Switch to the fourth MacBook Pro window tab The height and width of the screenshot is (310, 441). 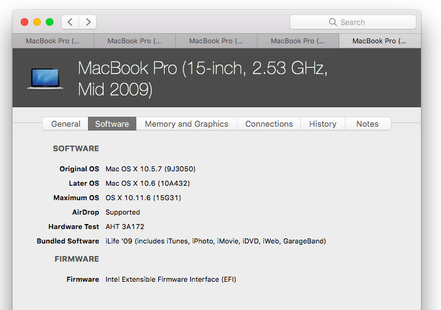tap(298, 41)
